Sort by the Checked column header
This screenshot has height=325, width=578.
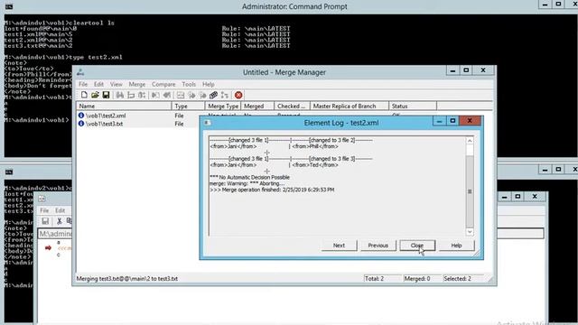[x=292, y=107]
